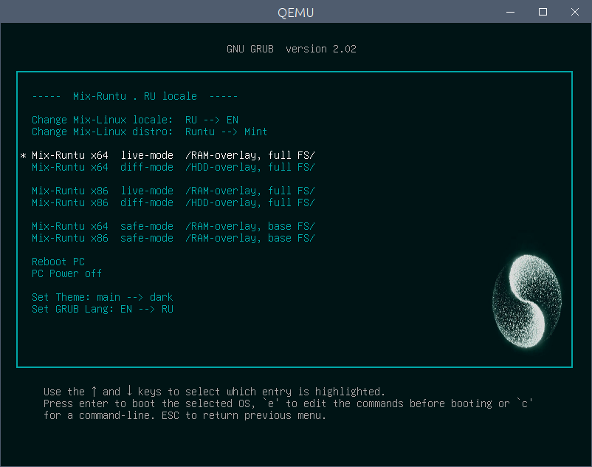Maximize the QEMU window
The image size is (592, 467).
pyautogui.click(x=543, y=12)
